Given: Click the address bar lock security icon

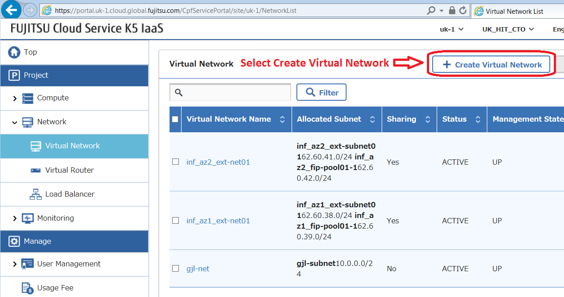Looking at the screenshot, I should tap(452, 10).
